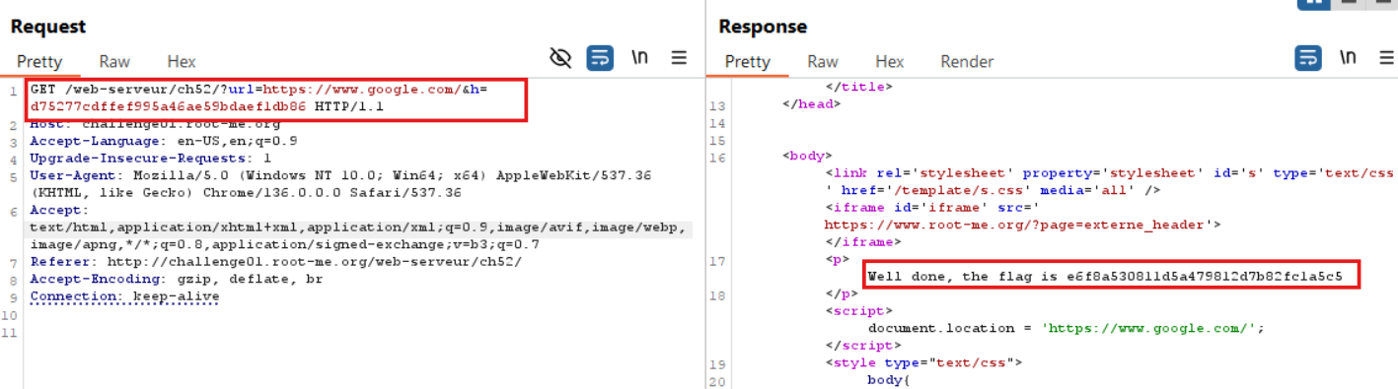
Task: Open the Request panel hamburger options menu
Action: click(x=679, y=58)
